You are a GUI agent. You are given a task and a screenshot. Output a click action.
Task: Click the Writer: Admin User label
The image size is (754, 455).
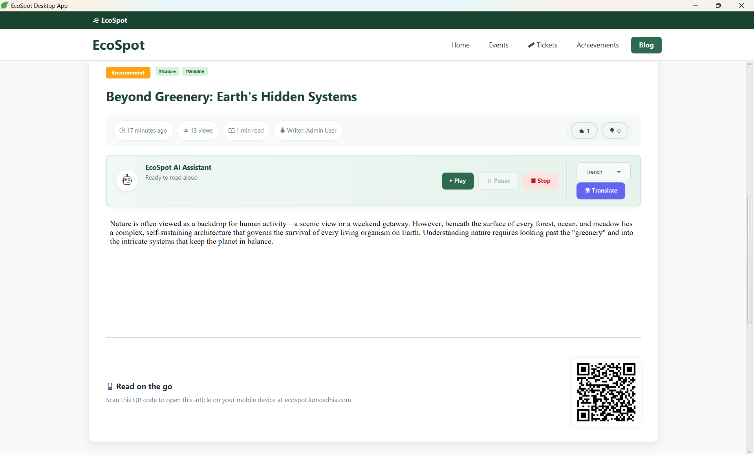point(308,131)
